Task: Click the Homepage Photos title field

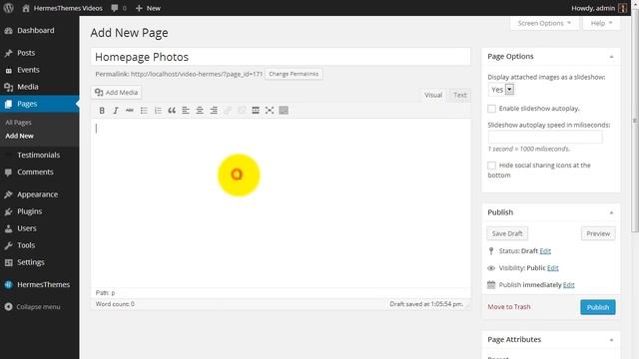Action: click(281, 57)
